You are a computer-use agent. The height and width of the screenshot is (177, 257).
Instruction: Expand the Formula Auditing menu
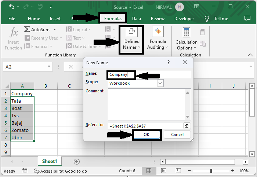click(x=158, y=38)
